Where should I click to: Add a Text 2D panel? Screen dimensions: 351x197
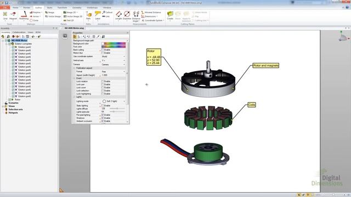pos(69,20)
